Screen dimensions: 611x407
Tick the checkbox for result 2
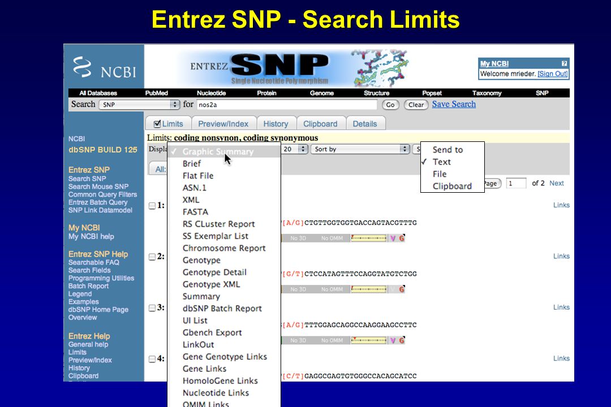pos(152,257)
